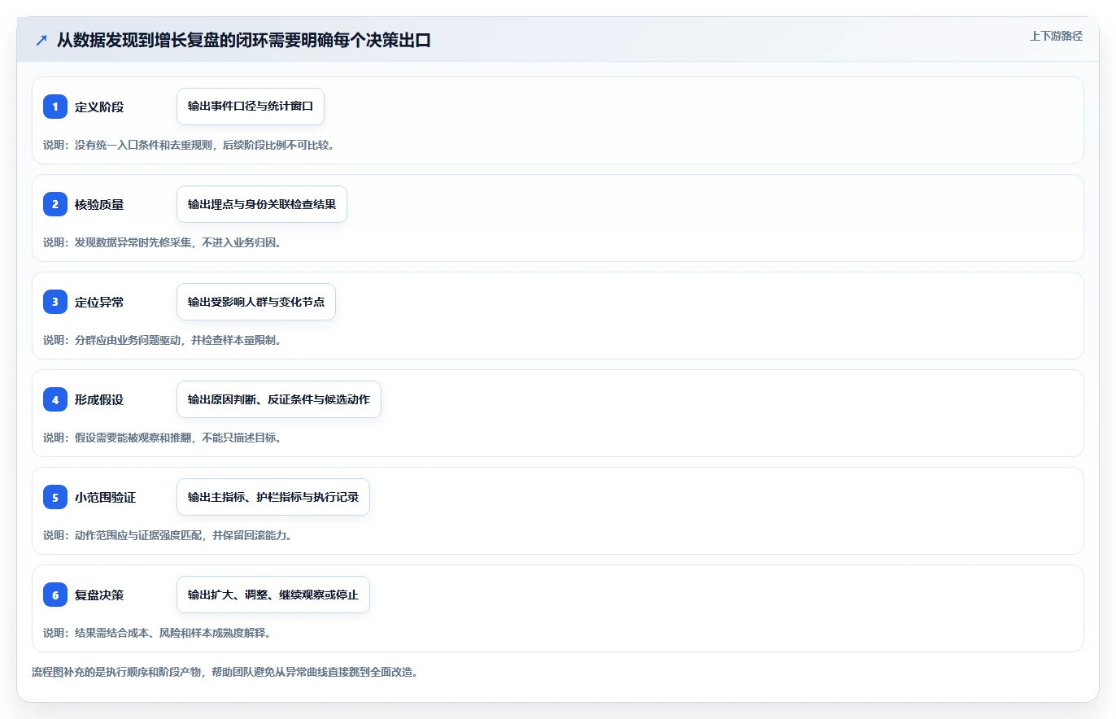This screenshot has height=719, width=1116.
Task: Click the step 5 number badge
Action: (55, 497)
